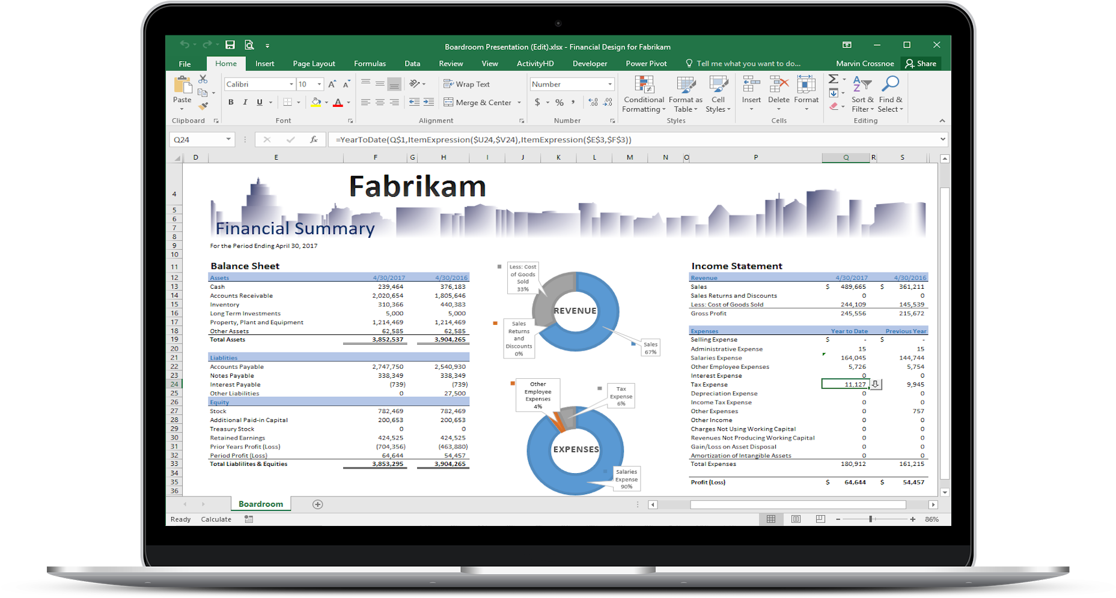
Task: Click the Share button
Action: tap(921, 64)
